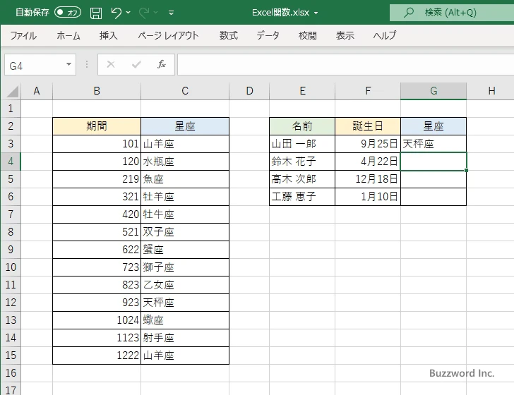Click the Cancel (X) formula icon
514x395 pixels.
pos(111,64)
